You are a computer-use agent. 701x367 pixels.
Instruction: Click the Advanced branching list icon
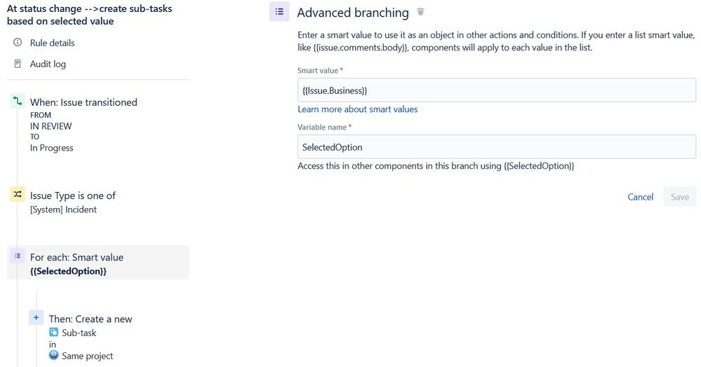[x=279, y=12]
